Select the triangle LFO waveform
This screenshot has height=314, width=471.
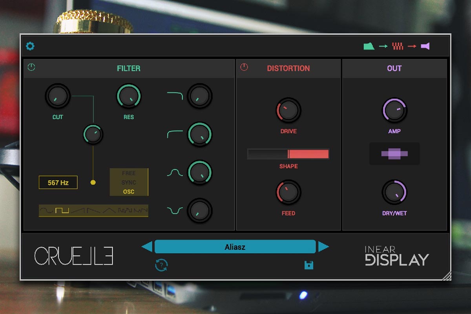[110, 211]
